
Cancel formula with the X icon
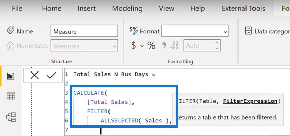pyautogui.click(x=34, y=75)
